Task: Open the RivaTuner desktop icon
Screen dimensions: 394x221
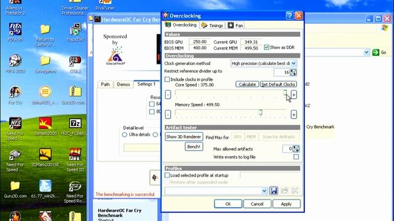Action: [105, 5]
